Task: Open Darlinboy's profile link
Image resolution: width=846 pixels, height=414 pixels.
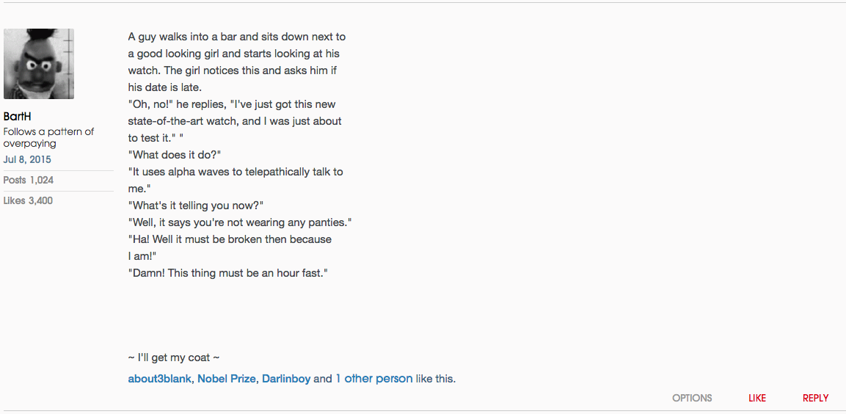Action: pos(286,379)
